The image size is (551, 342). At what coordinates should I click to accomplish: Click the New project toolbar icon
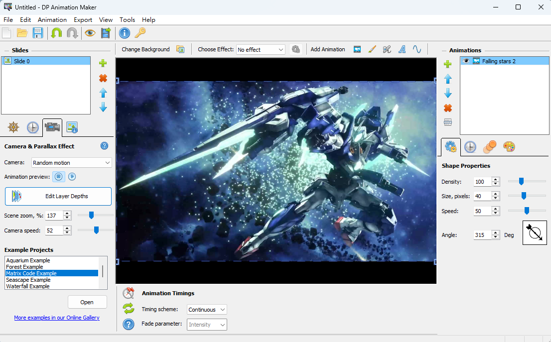(x=6, y=33)
